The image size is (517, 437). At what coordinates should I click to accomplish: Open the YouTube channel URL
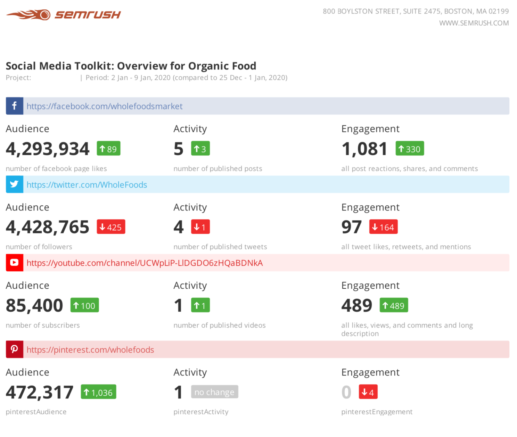(x=145, y=263)
